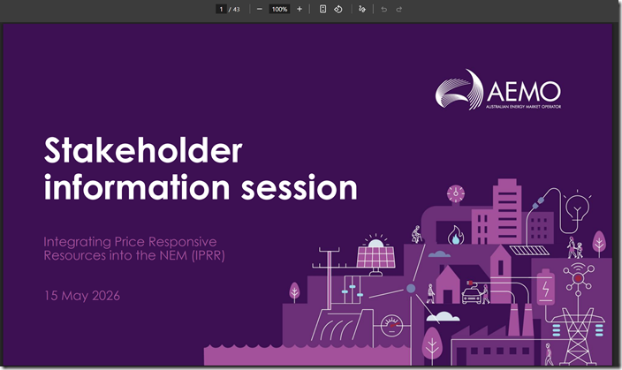Click the 'Stakeholder information session' title

tap(201, 168)
